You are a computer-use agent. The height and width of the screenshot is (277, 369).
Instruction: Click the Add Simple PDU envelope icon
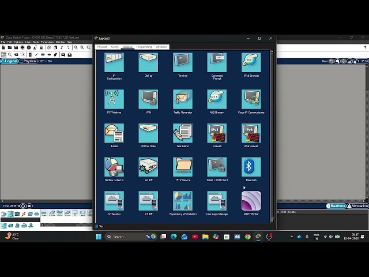[x=63, y=55]
